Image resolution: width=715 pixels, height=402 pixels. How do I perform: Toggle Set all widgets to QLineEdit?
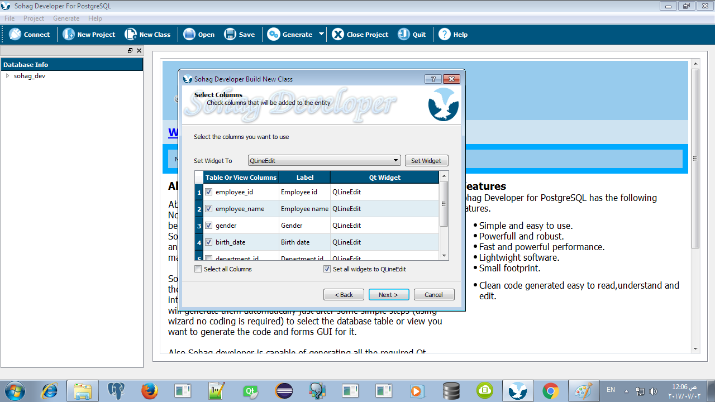(327, 269)
